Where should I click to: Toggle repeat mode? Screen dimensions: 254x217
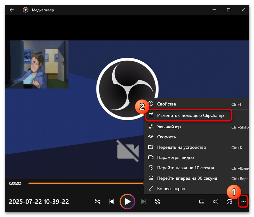[158, 202]
